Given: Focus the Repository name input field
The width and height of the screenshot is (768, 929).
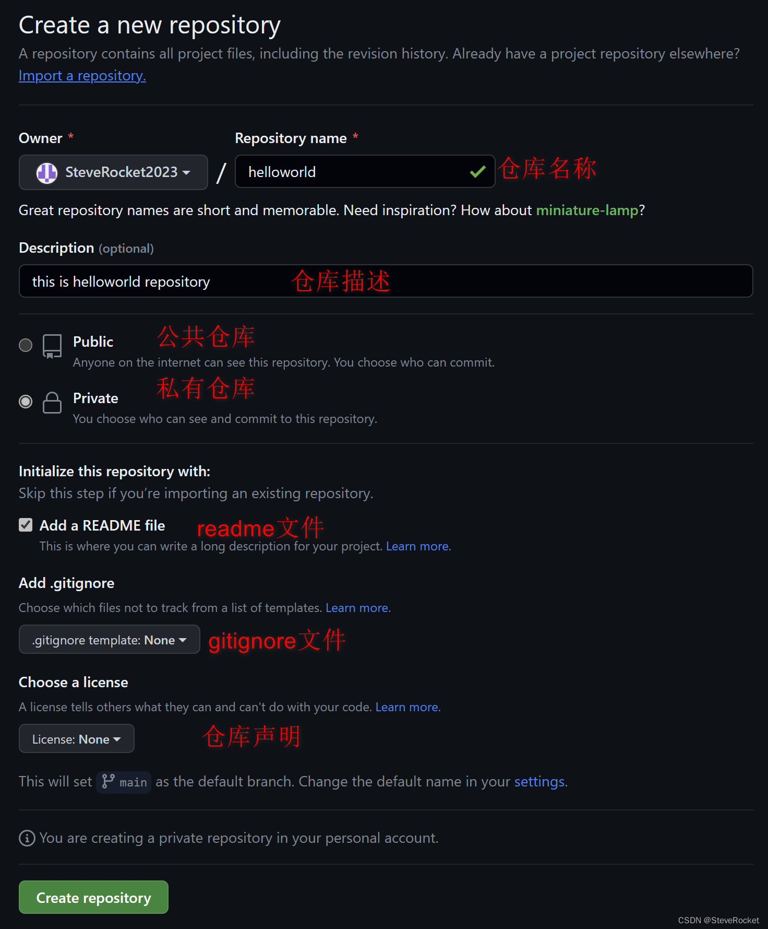Looking at the screenshot, I should (x=365, y=171).
